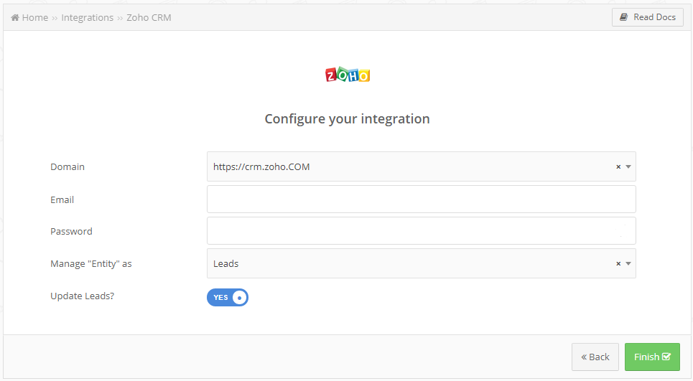Clear the Domain selection with its x
The height and width of the screenshot is (381, 693).
pyautogui.click(x=618, y=167)
